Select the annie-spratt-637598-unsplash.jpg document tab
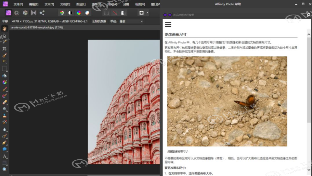 [x=37, y=27]
